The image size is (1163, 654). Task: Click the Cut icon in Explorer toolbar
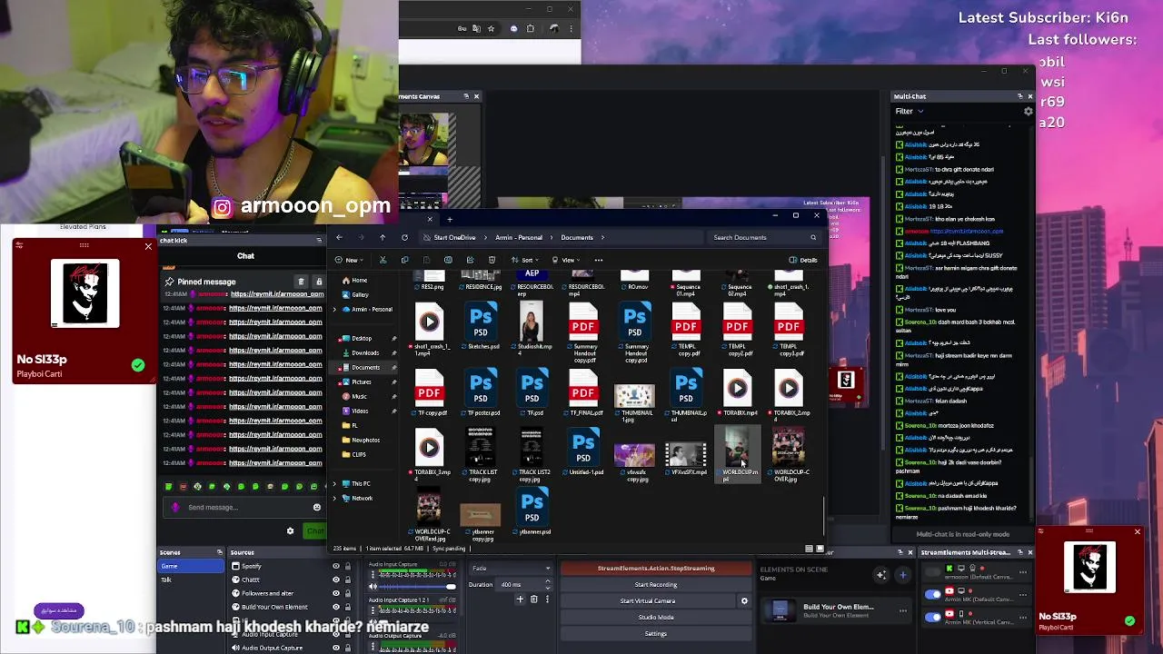(383, 260)
